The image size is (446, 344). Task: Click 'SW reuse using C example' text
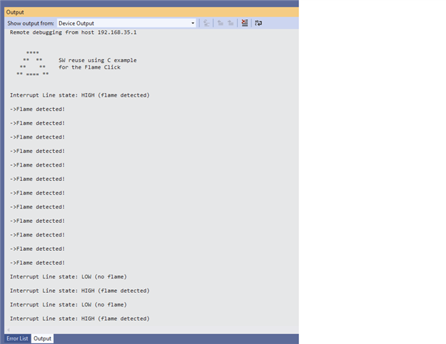[x=97, y=61]
